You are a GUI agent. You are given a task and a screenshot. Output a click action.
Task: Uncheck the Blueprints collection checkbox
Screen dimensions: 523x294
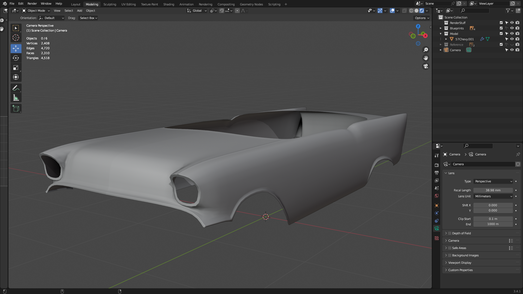(501, 28)
